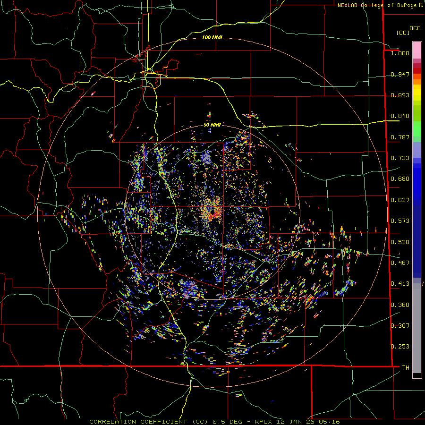
Task: Click the TH threshold label
Action: pyautogui.click(x=406, y=368)
